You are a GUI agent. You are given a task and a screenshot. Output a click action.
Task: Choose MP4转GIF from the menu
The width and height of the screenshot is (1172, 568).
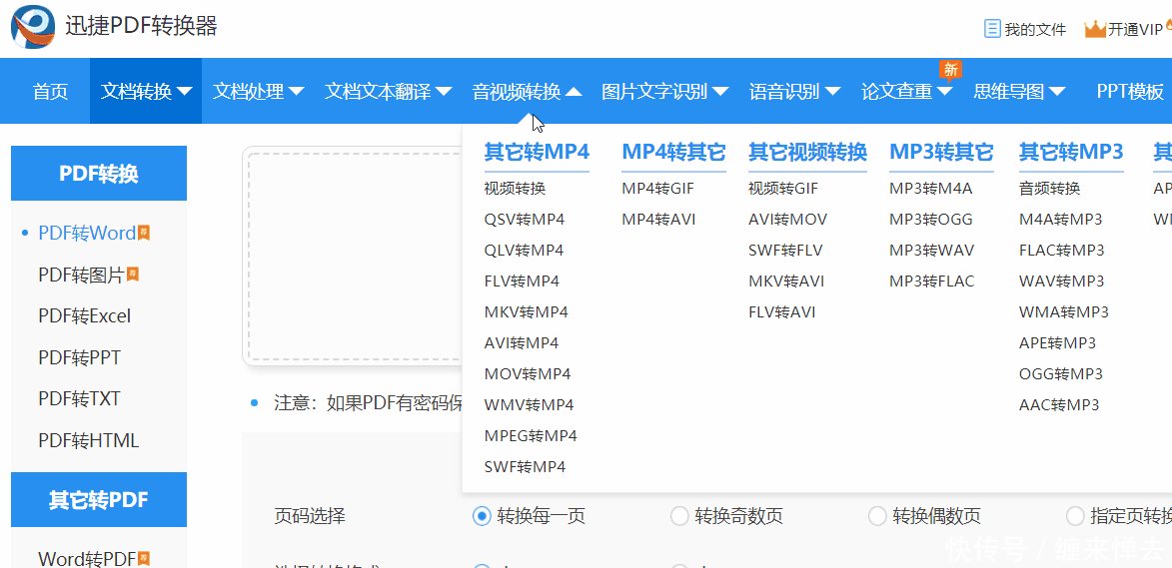657,188
